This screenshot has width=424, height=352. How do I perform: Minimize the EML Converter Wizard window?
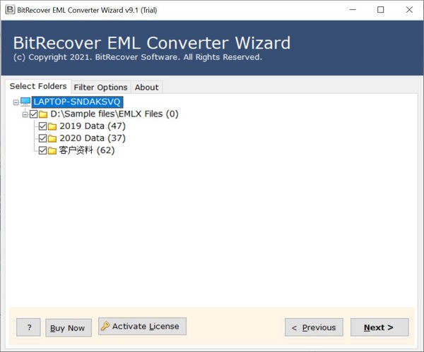[353, 10]
